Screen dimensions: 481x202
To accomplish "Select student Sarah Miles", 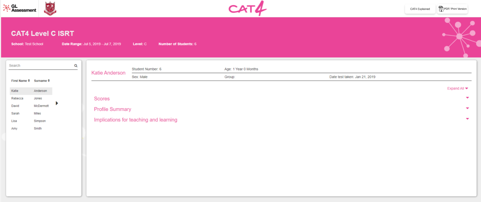I will click(x=31, y=114).
